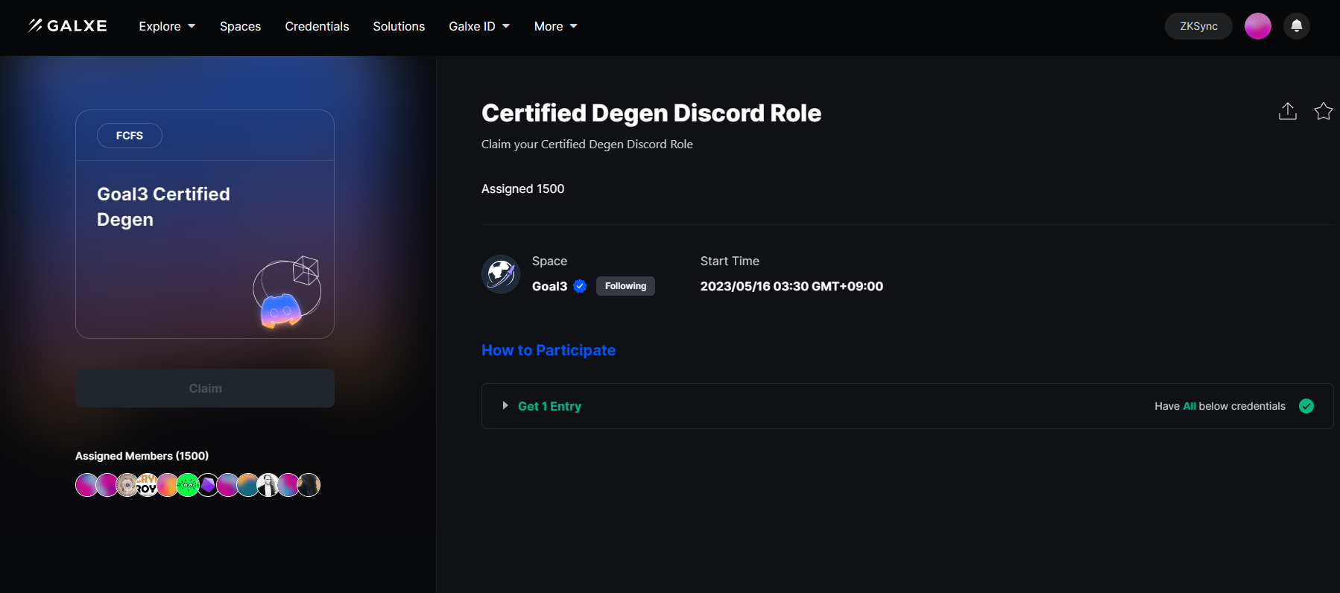1340x593 pixels.
Task: Share this campaign via the upload arrow icon
Action: click(1288, 111)
